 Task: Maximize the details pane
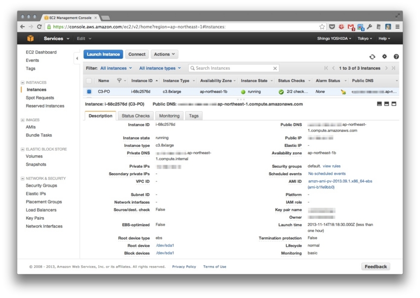click(394, 104)
